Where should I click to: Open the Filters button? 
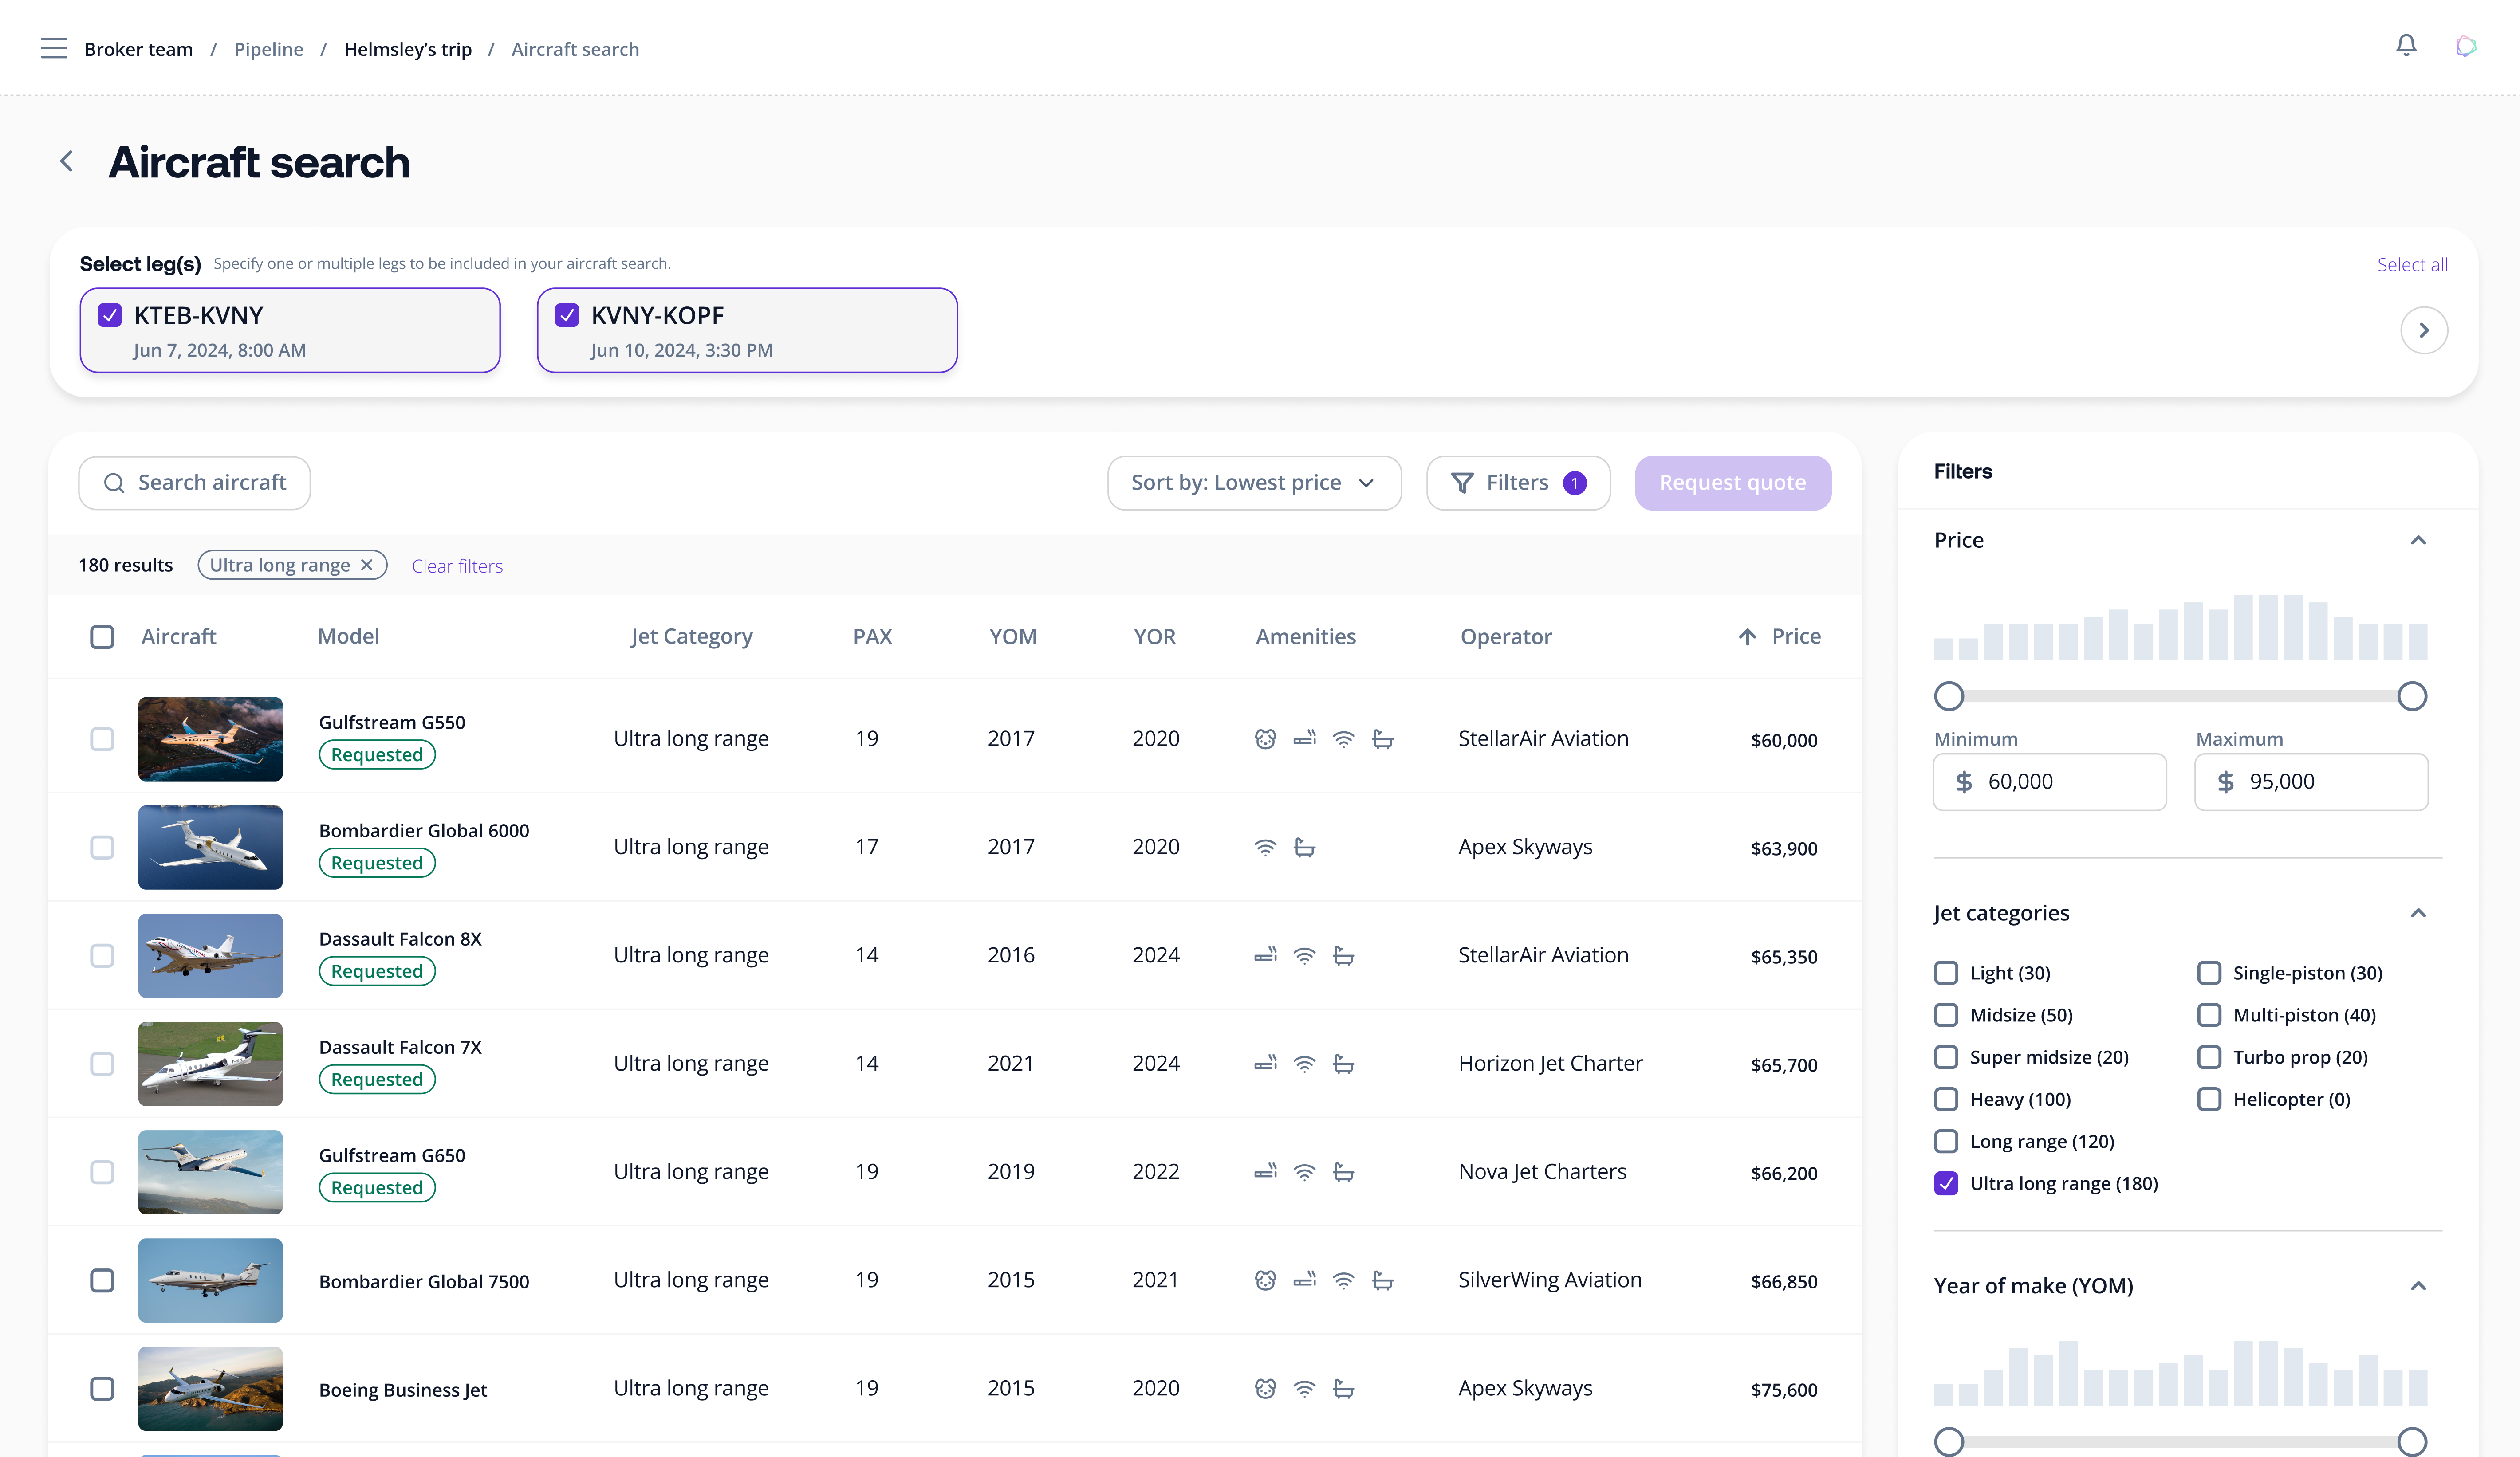[x=1518, y=483]
